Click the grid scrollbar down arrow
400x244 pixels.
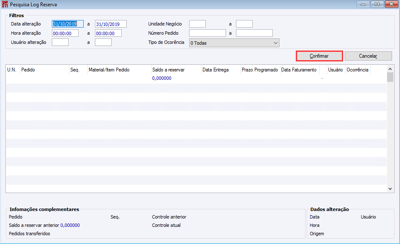point(390,189)
